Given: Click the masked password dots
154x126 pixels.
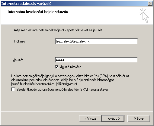Looking at the screenshot, I should pyautogui.click(x=60, y=60).
